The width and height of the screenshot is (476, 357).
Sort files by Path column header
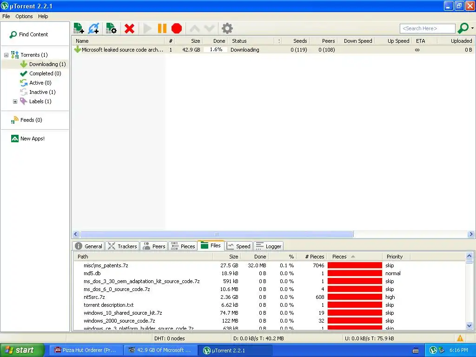83,257
